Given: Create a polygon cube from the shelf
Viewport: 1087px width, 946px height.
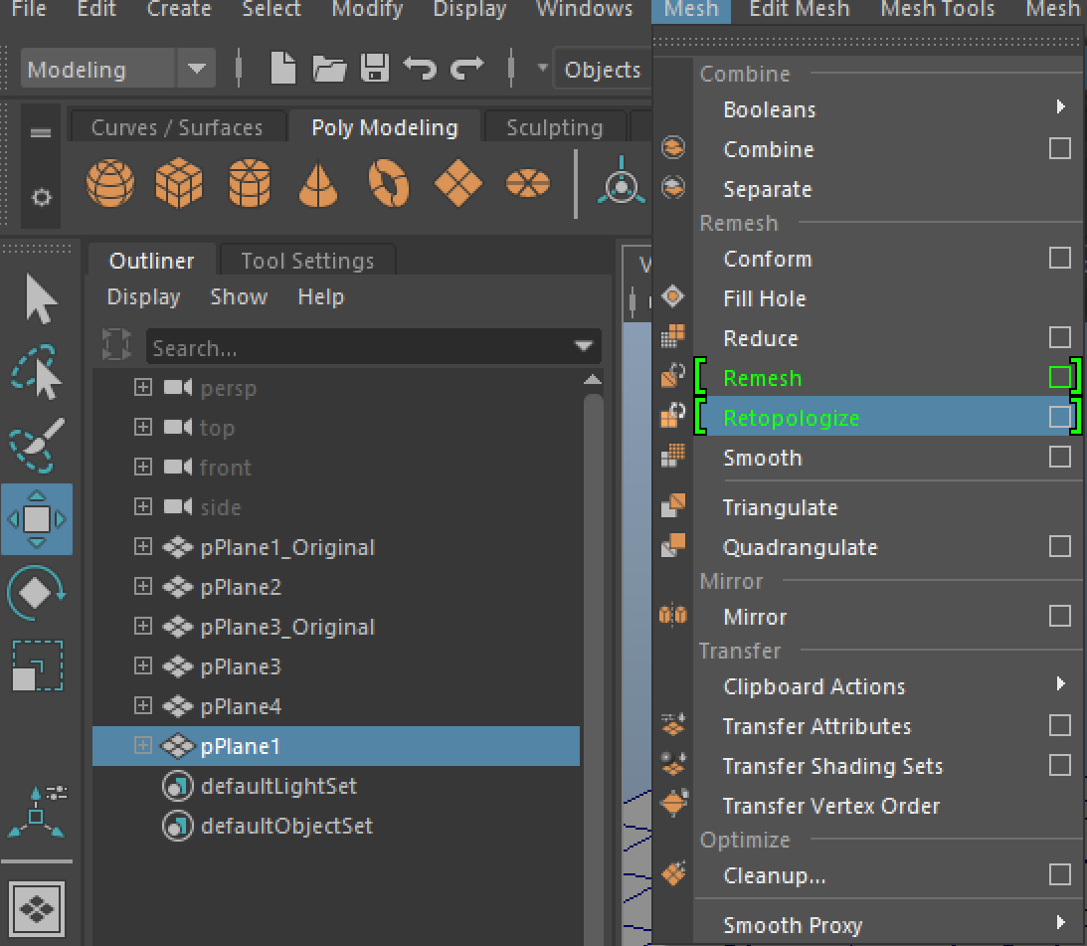Looking at the screenshot, I should (x=180, y=183).
